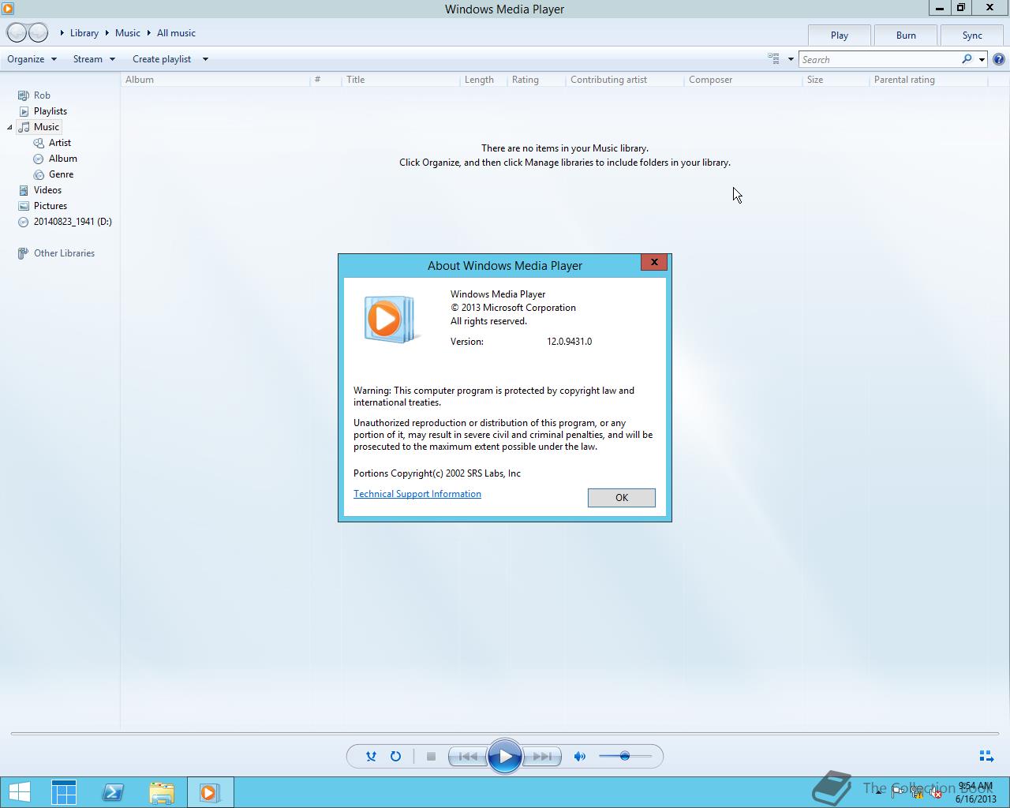Sort by the Size column
The width and height of the screenshot is (1010, 808).
tap(836, 80)
